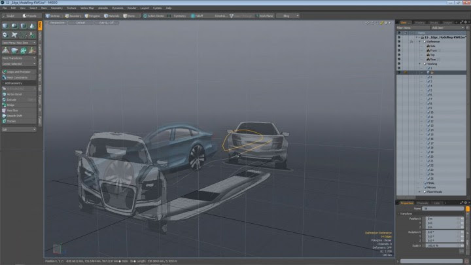Choose the Bridge tool
Image resolution: width=471 pixels, height=265 pixels.
pyautogui.click(x=12, y=105)
